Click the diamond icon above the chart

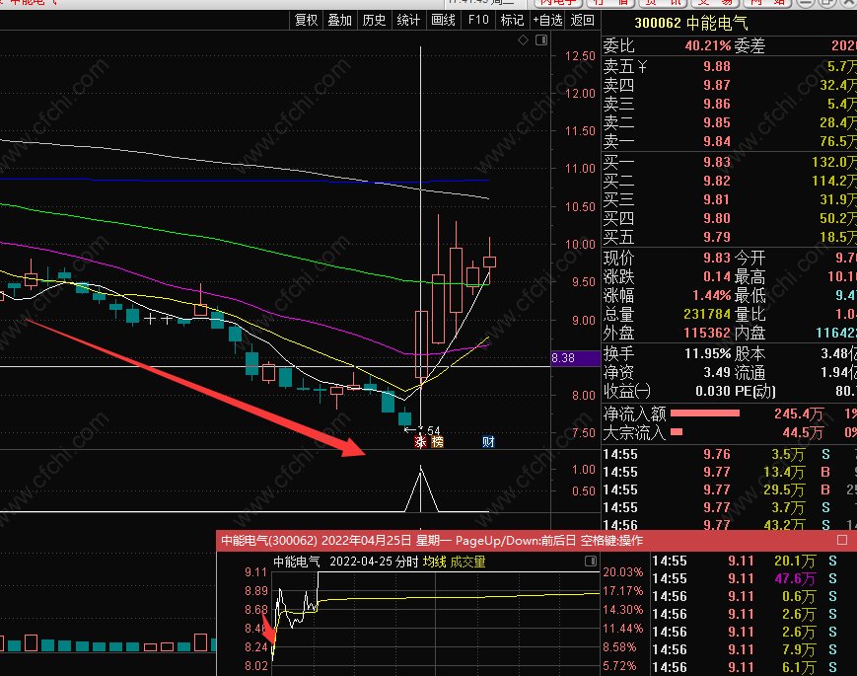pos(523,39)
